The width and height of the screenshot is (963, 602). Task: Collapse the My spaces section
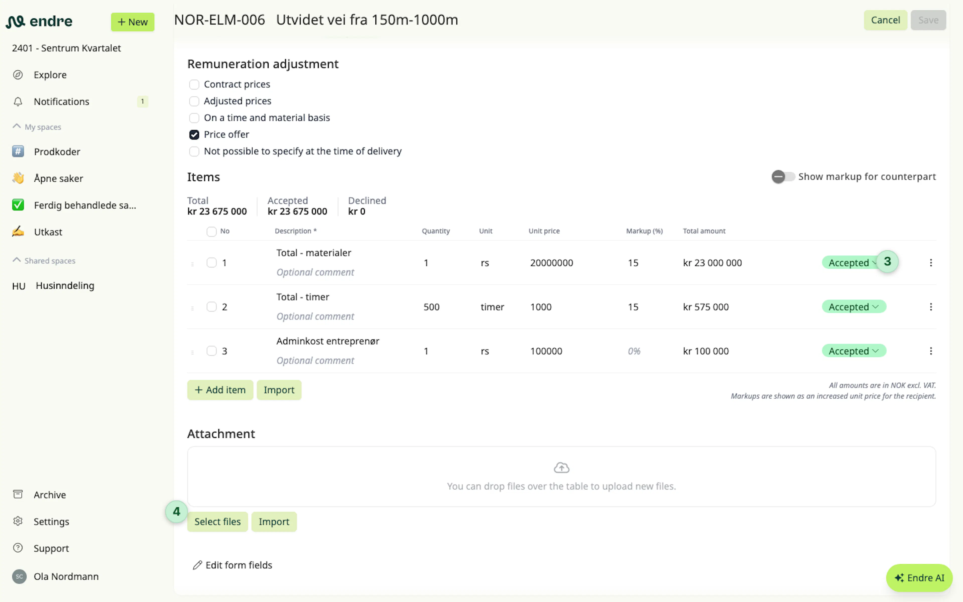point(37,127)
